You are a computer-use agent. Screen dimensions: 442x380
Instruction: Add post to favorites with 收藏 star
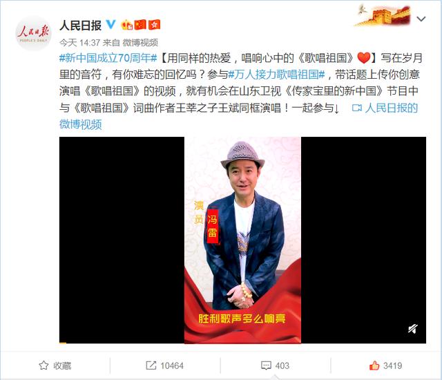point(55,366)
